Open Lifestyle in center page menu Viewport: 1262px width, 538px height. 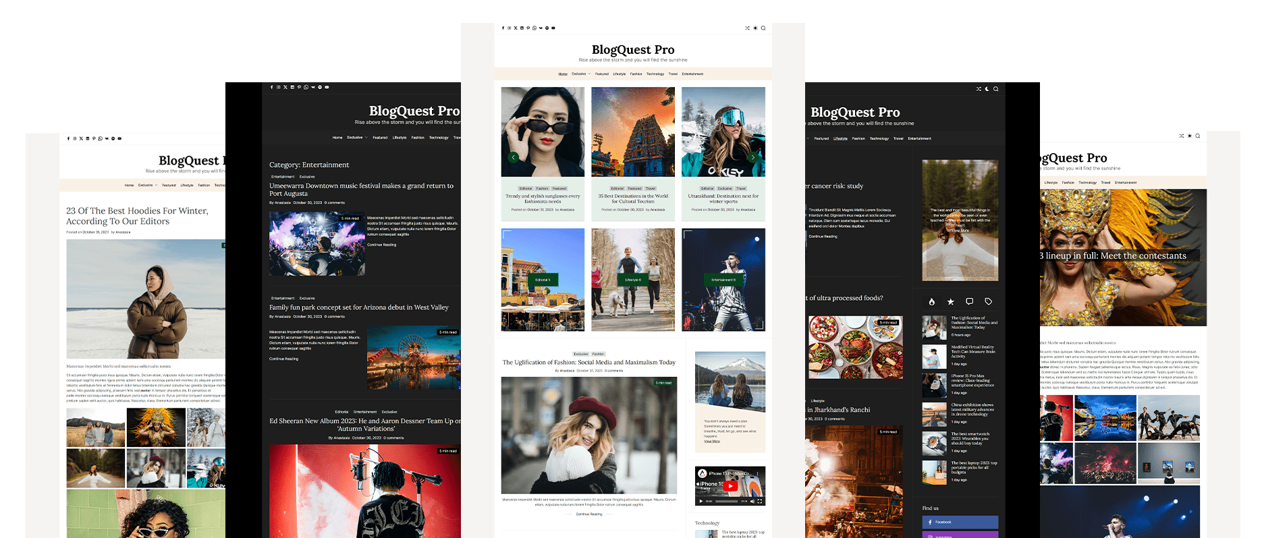point(620,74)
